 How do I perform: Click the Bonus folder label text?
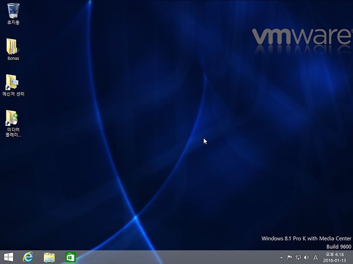point(13,58)
